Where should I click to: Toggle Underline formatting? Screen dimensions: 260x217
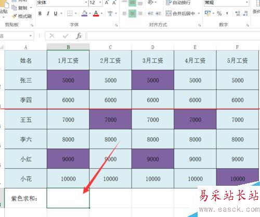coord(56,14)
